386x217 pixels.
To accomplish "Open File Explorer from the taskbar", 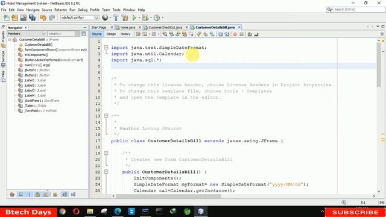I will pyautogui.click(x=90, y=212).
